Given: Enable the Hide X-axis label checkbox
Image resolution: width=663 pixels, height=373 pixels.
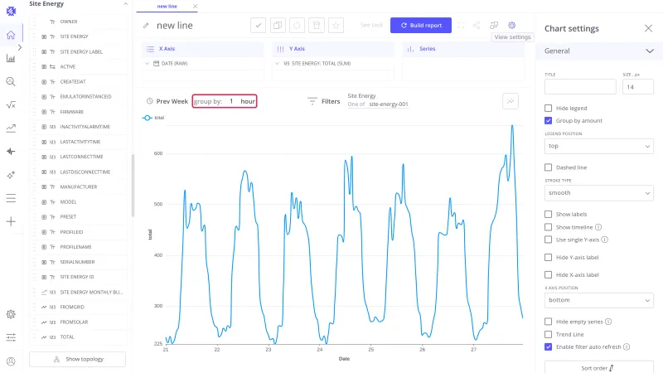Looking at the screenshot, I should point(549,275).
